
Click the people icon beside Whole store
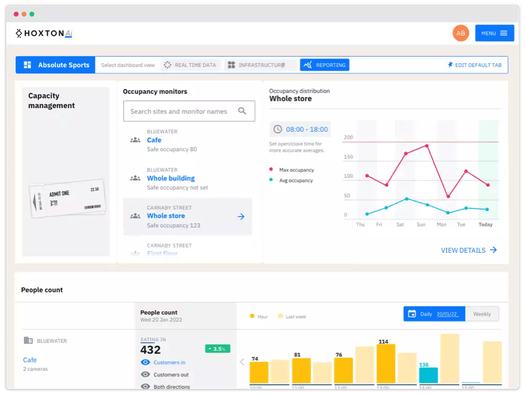pyautogui.click(x=135, y=216)
